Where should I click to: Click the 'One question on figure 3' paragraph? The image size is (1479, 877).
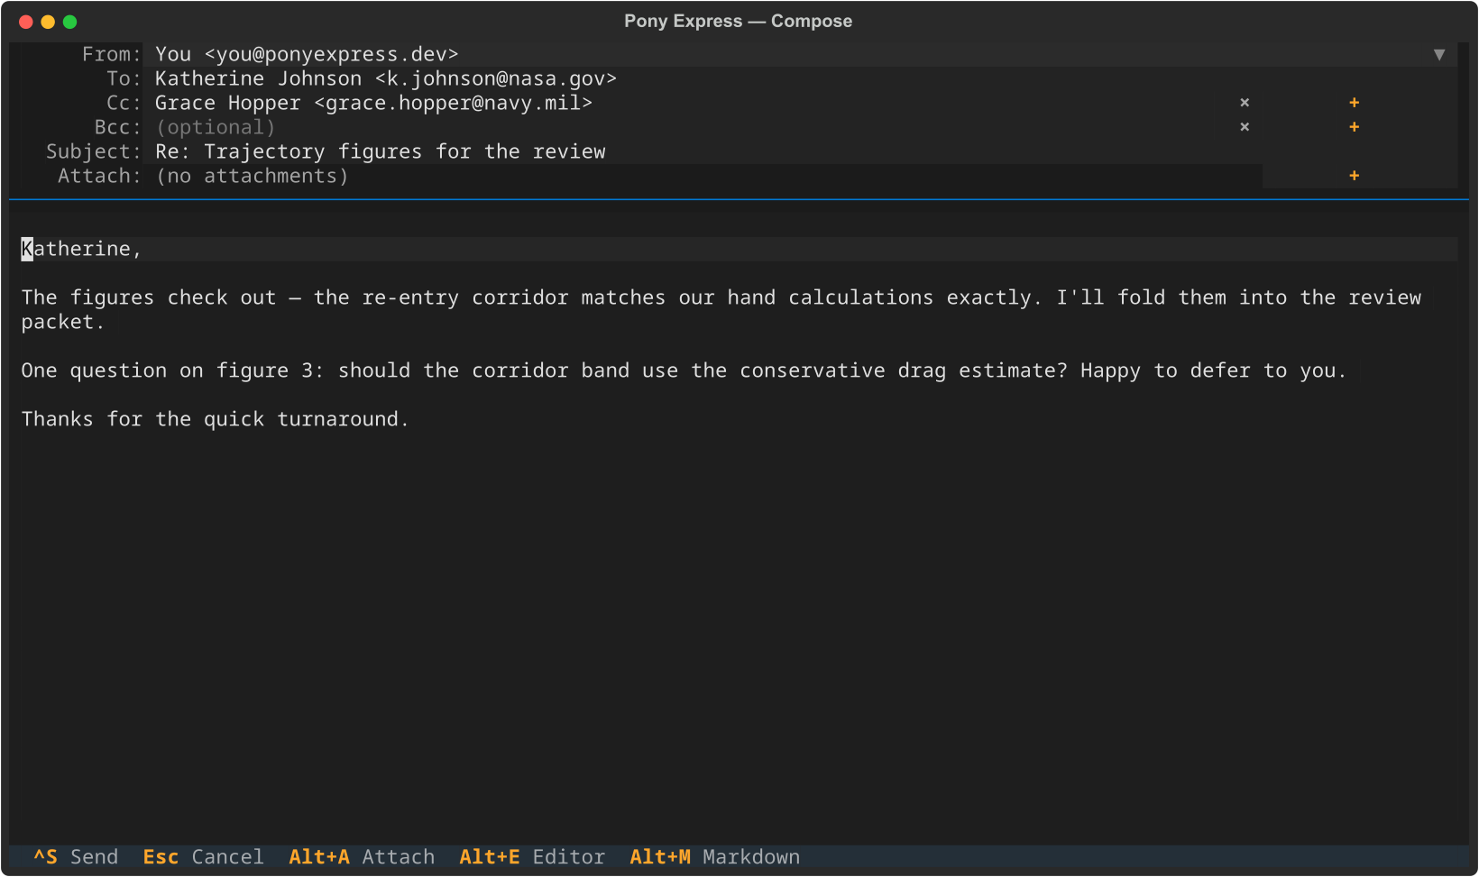coord(684,370)
